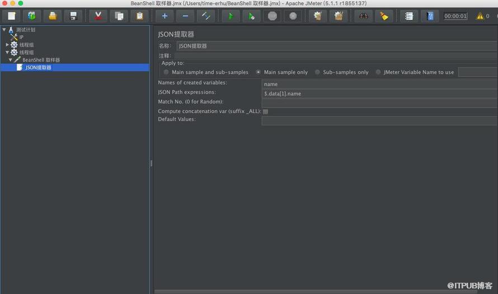
Task: Click the warning triangle log icon
Action: coord(480,16)
